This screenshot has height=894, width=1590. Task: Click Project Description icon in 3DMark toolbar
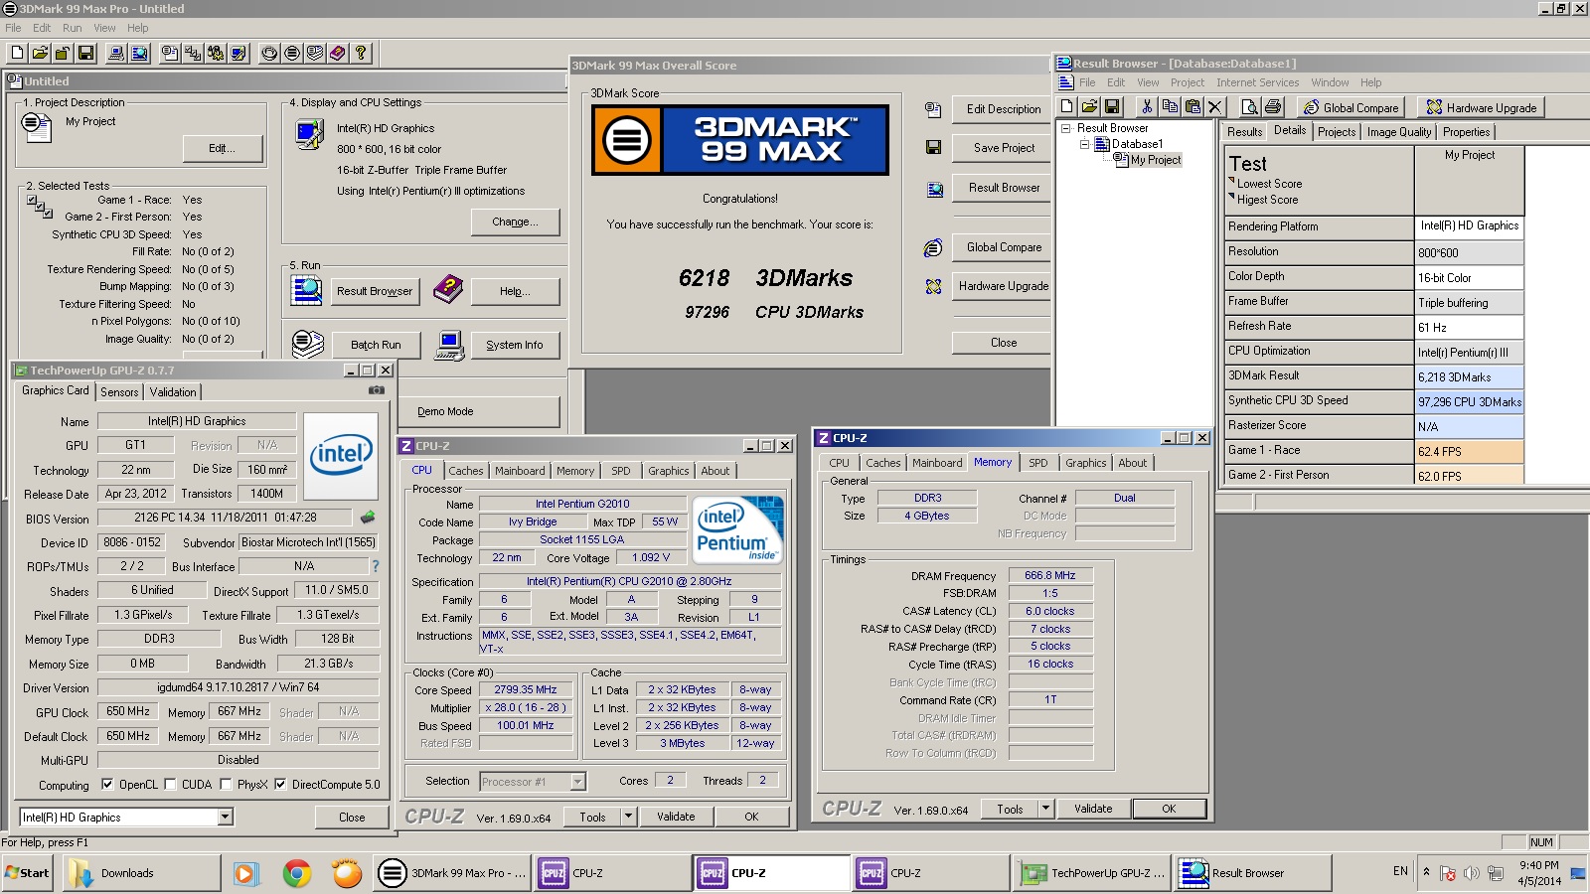point(170,53)
